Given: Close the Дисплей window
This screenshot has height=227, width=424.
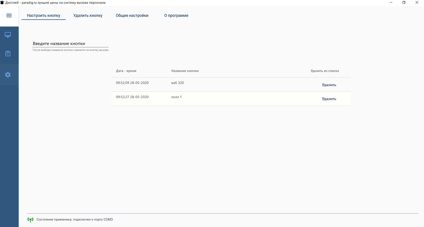Looking at the screenshot, I should click(417, 2).
